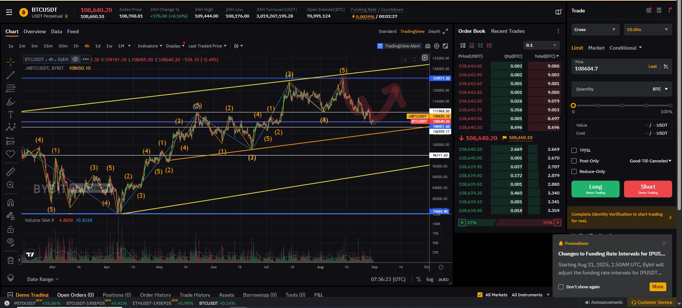
Task: Show sell orders only in order book
Action: pyautogui.click(x=489, y=46)
